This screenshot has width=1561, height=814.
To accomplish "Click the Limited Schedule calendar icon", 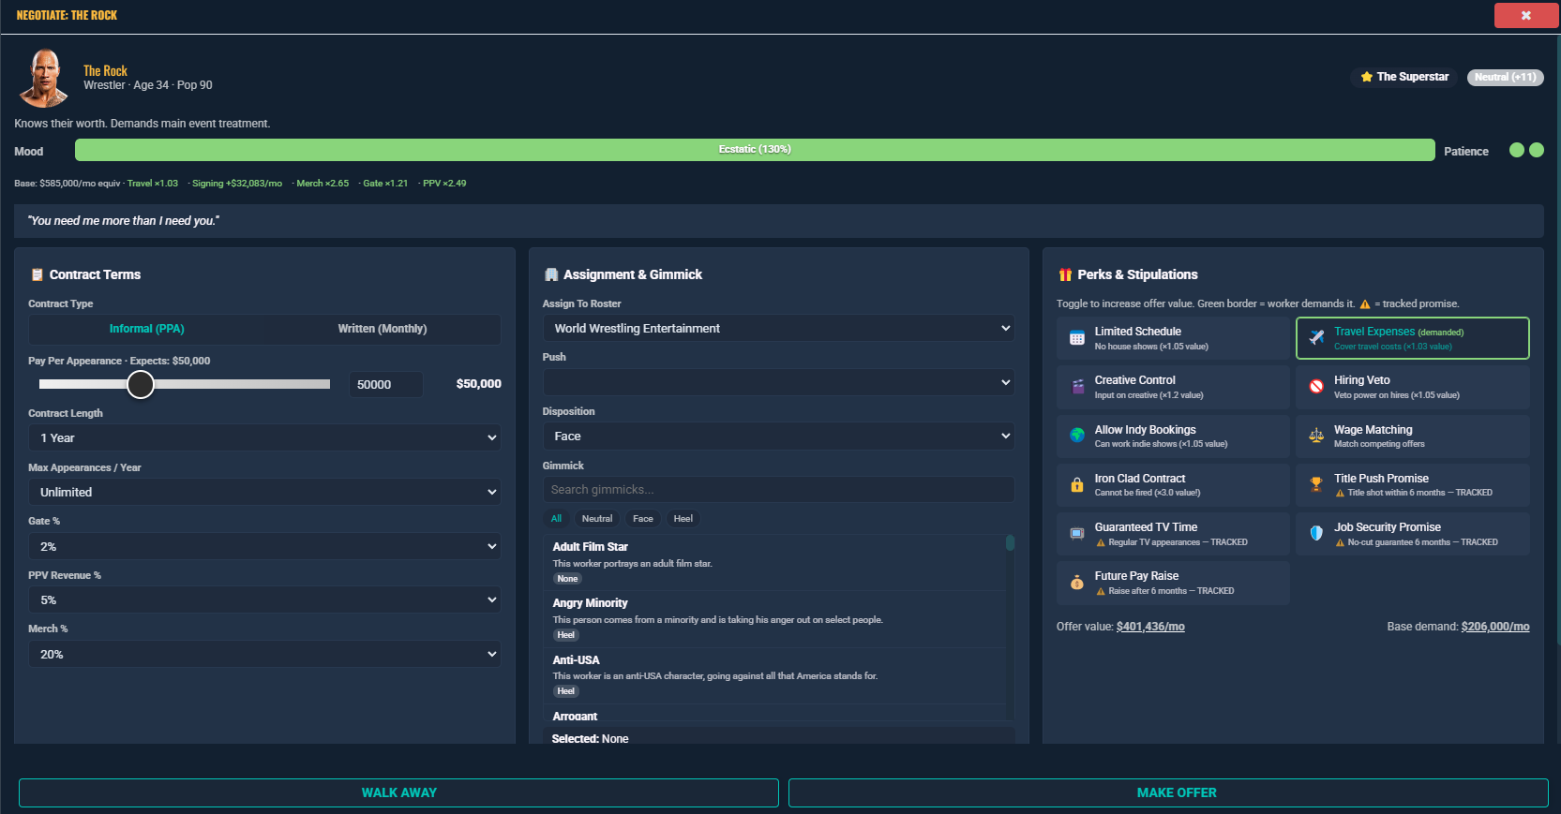I will pos(1077,338).
